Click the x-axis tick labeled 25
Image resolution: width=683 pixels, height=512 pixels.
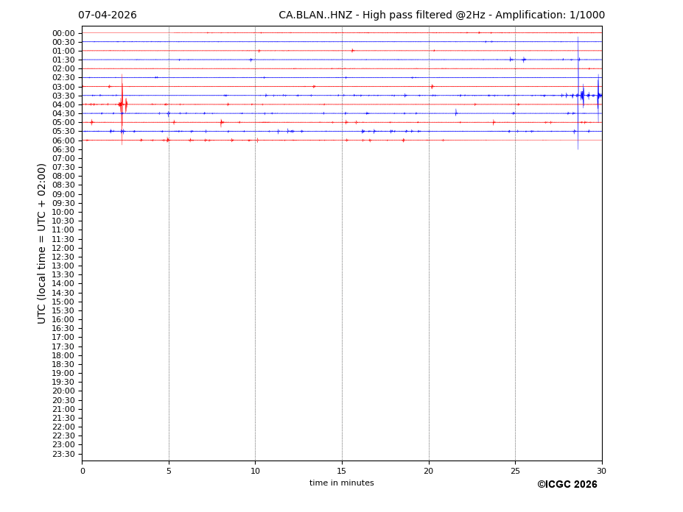515,471
